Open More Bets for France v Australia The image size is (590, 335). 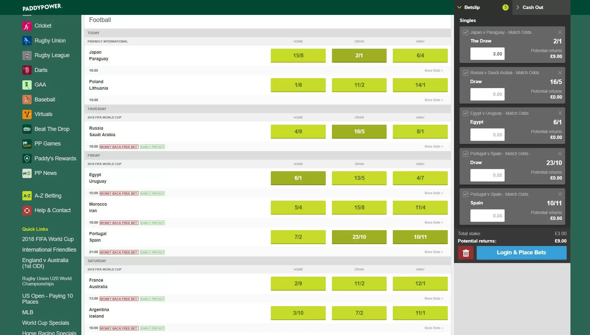tap(434, 299)
